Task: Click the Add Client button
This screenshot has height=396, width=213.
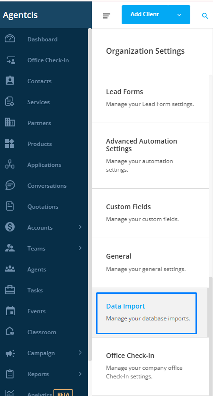Action: [x=145, y=15]
